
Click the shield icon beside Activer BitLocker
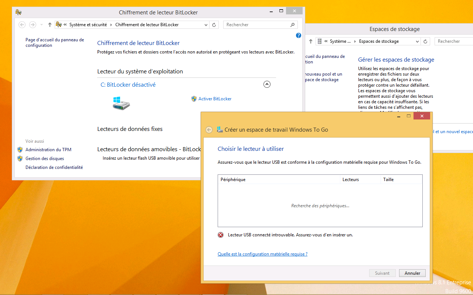(x=194, y=99)
